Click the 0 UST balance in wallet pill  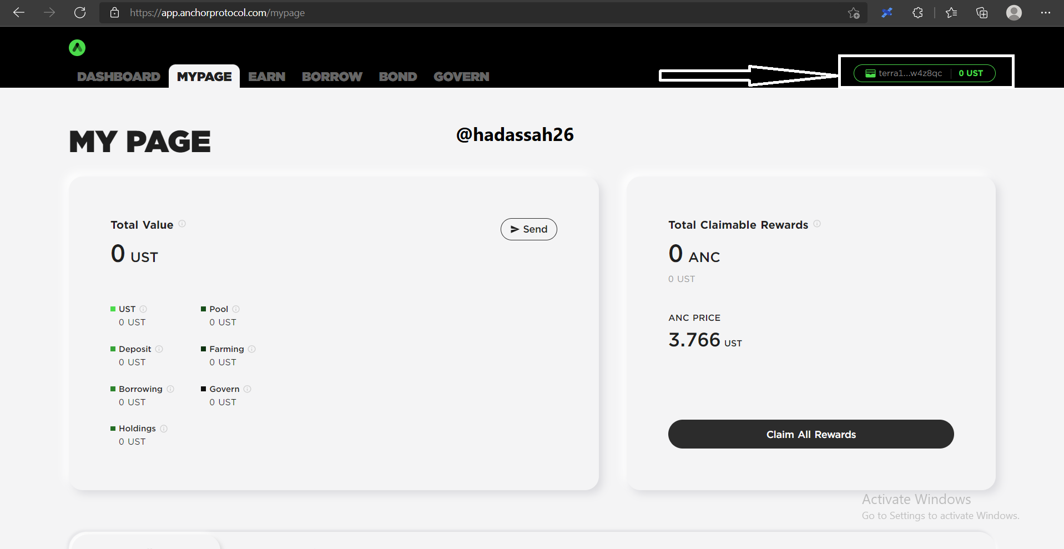(971, 73)
